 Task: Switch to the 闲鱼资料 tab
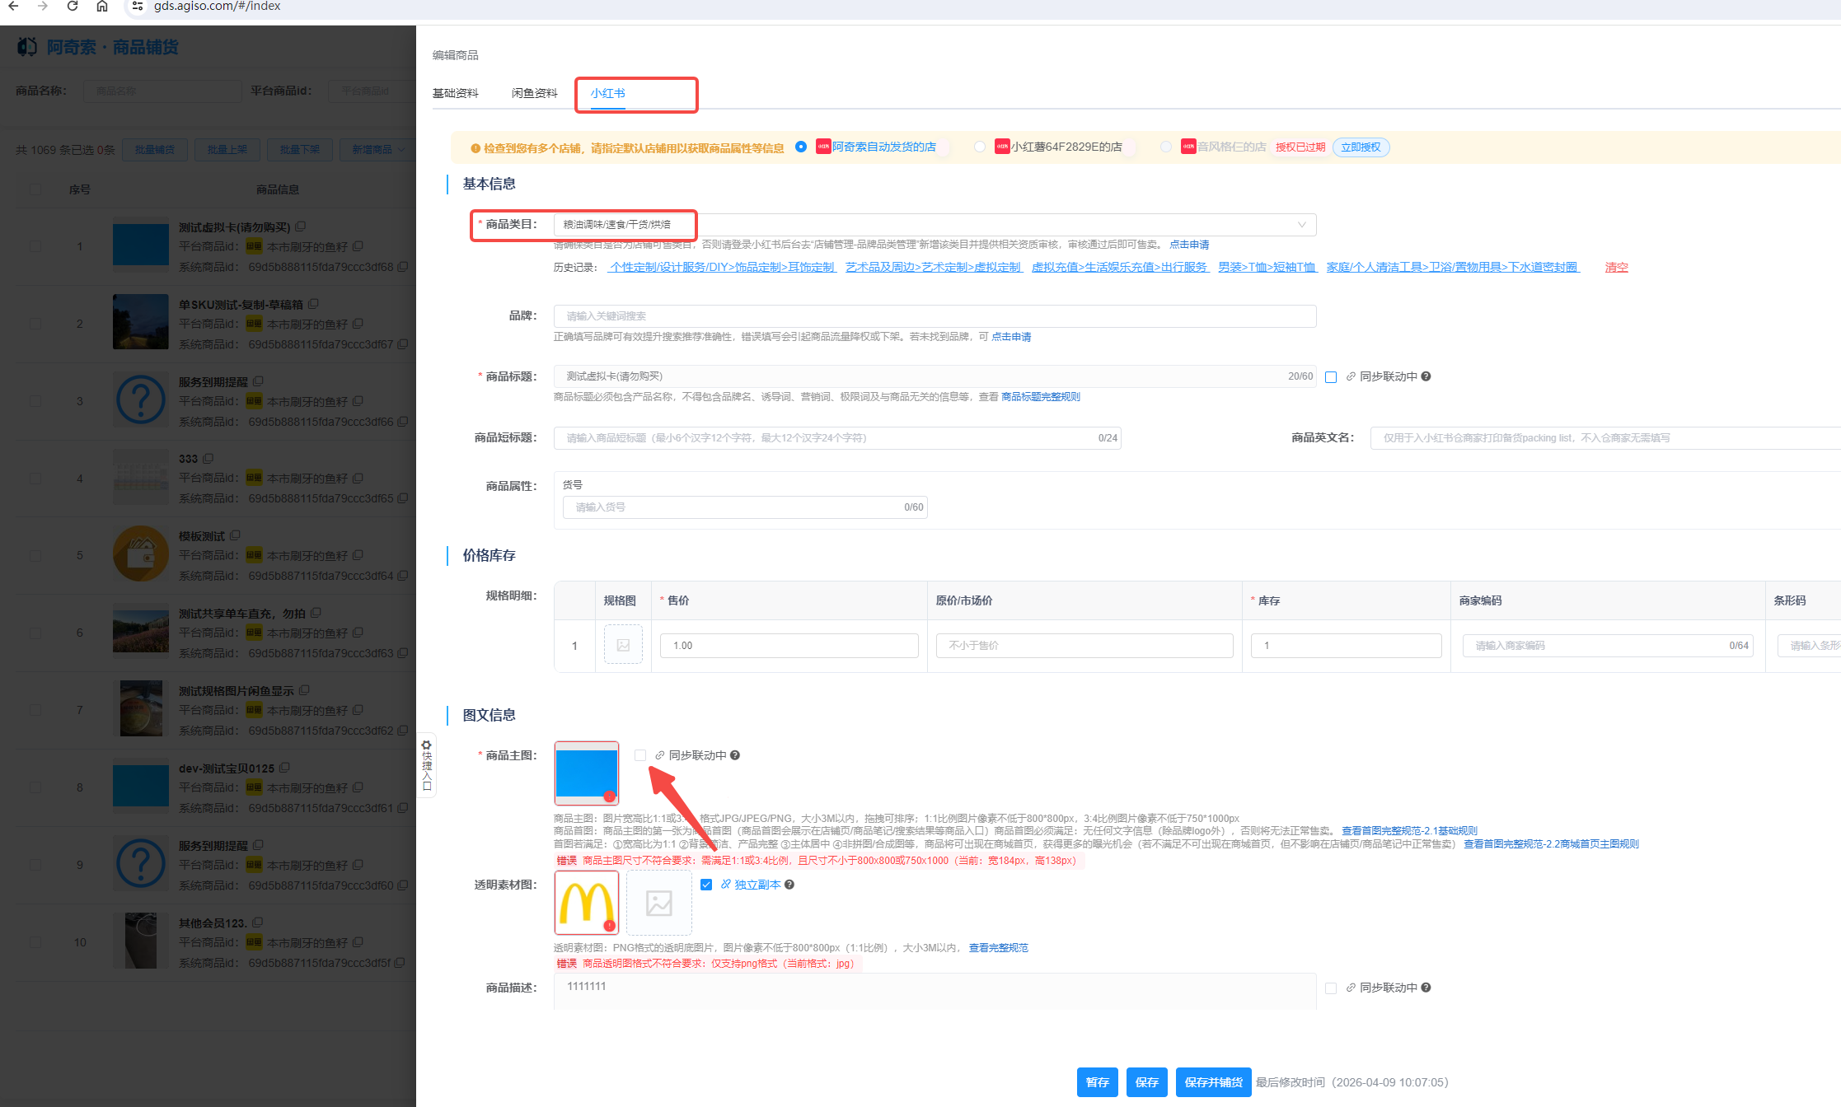click(x=534, y=93)
